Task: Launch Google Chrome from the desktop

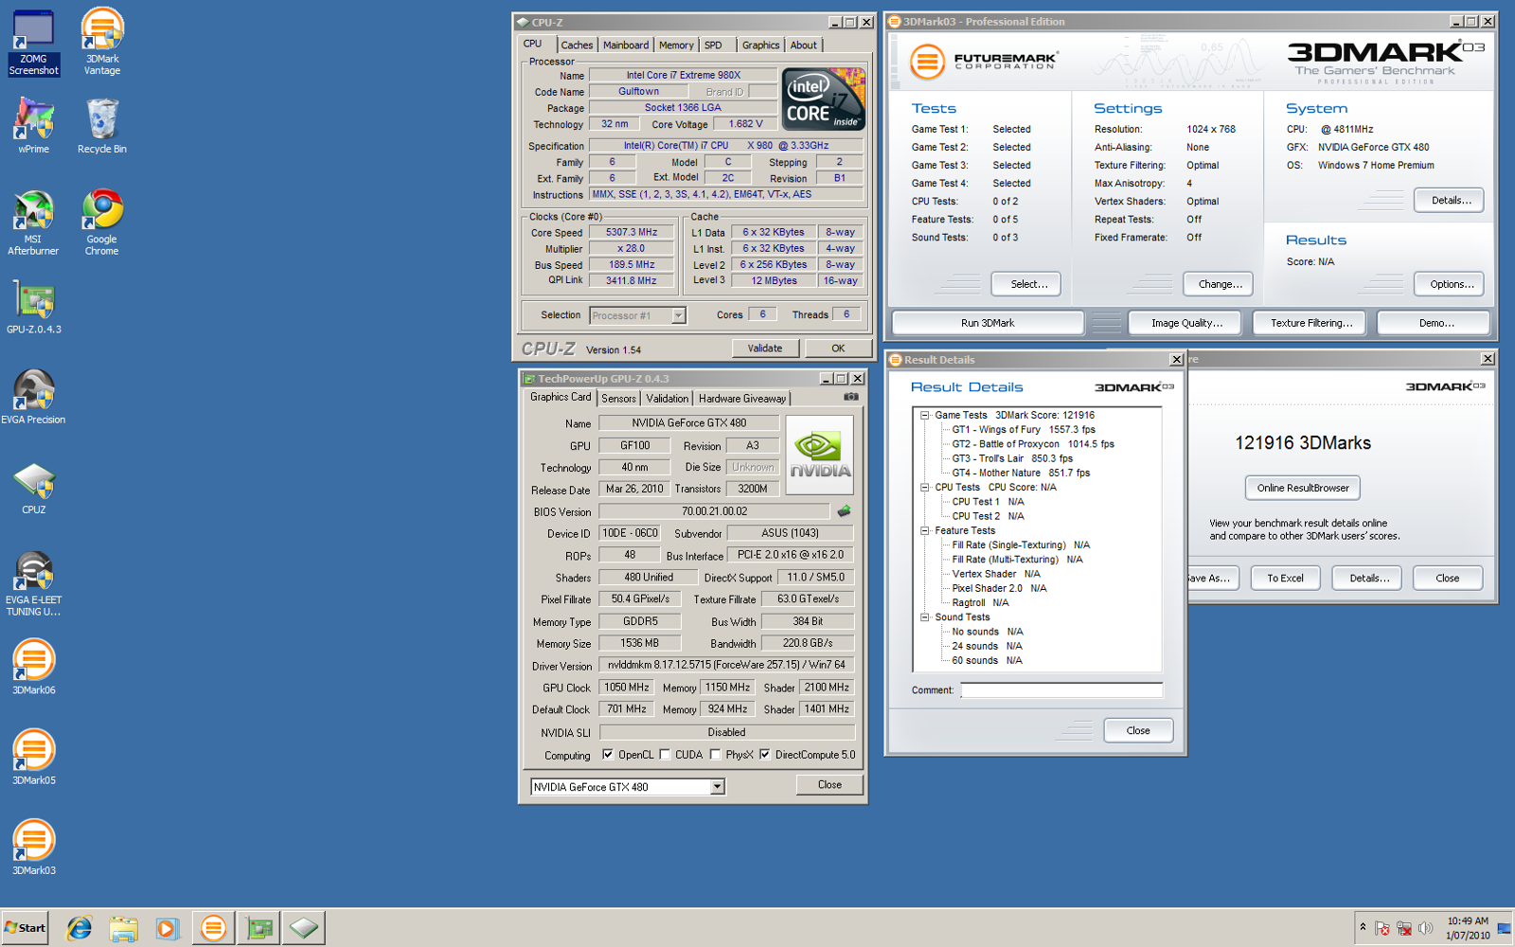Action: [x=101, y=223]
